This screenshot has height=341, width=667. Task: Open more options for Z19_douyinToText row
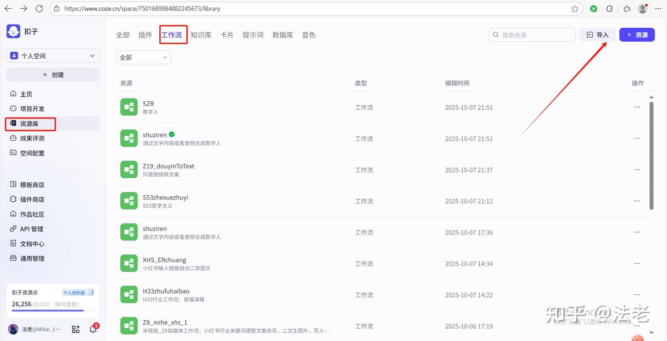tap(637, 170)
